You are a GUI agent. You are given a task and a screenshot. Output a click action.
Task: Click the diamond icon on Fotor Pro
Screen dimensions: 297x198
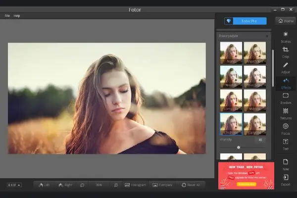tap(229, 21)
